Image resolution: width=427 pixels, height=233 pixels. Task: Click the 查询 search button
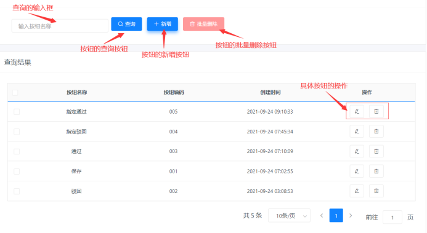point(126,24)
